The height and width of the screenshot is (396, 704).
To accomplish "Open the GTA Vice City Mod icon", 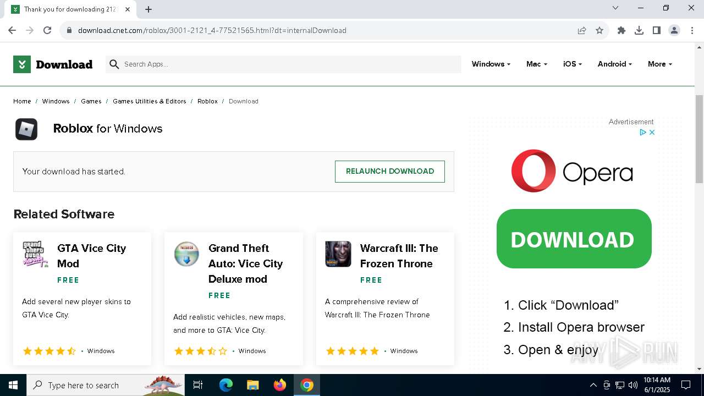I will point(35,254).
